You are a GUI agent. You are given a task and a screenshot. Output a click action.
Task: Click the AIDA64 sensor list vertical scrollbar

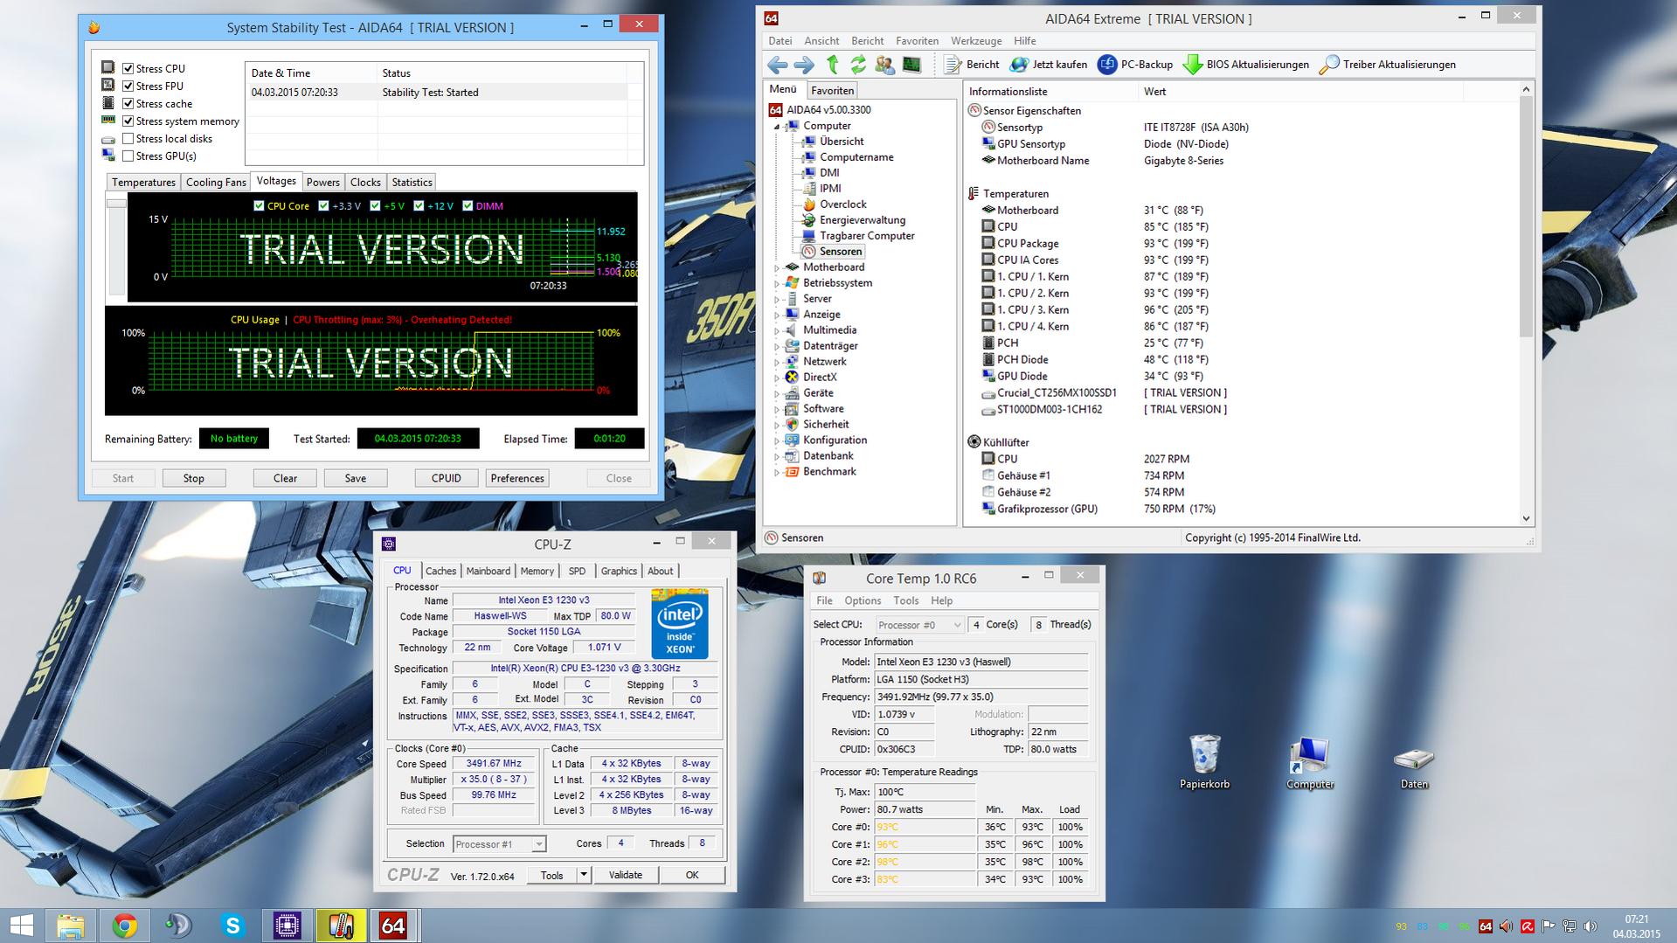(x=1526, y=303)
